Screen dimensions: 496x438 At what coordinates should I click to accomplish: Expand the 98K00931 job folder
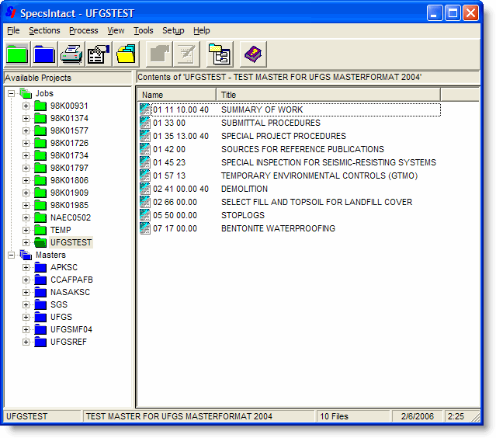coord(26,106)
